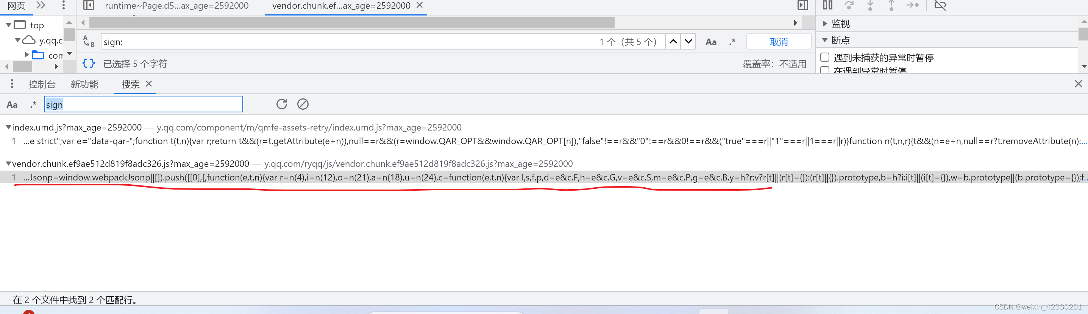This screenshot has height=314, width=1088.
Task: Step over next function call
Action: (849, 5)
